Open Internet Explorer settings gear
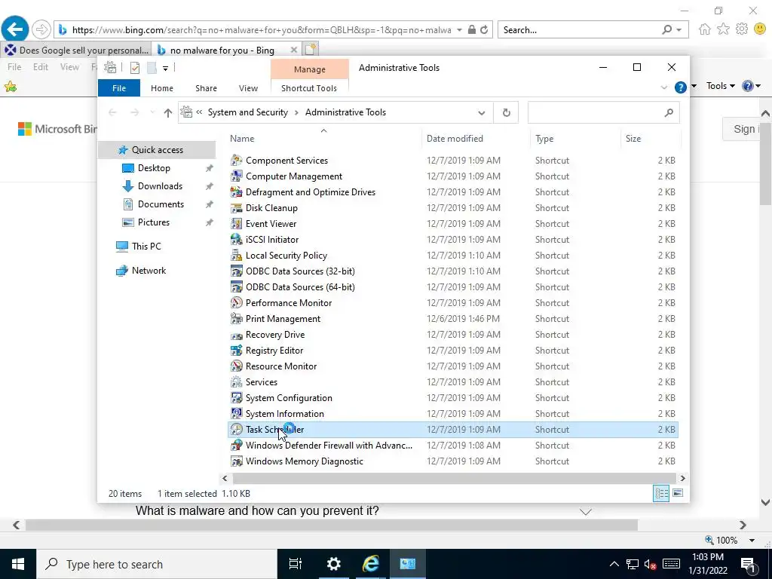 (742, 29)
